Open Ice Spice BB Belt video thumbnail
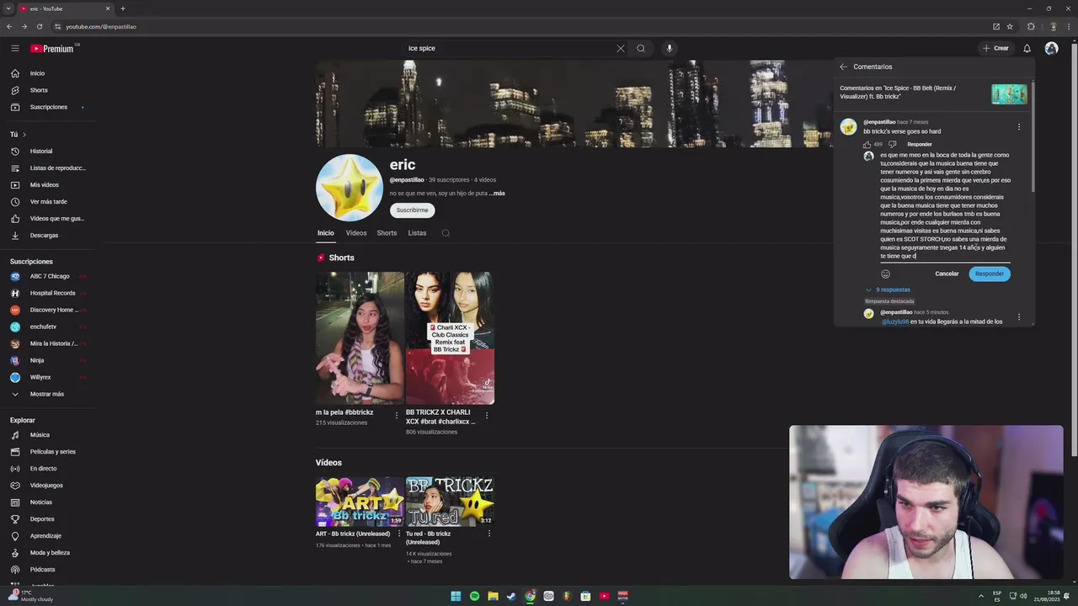Viewport: 1078px width, 606px height. pos(1009,93)
